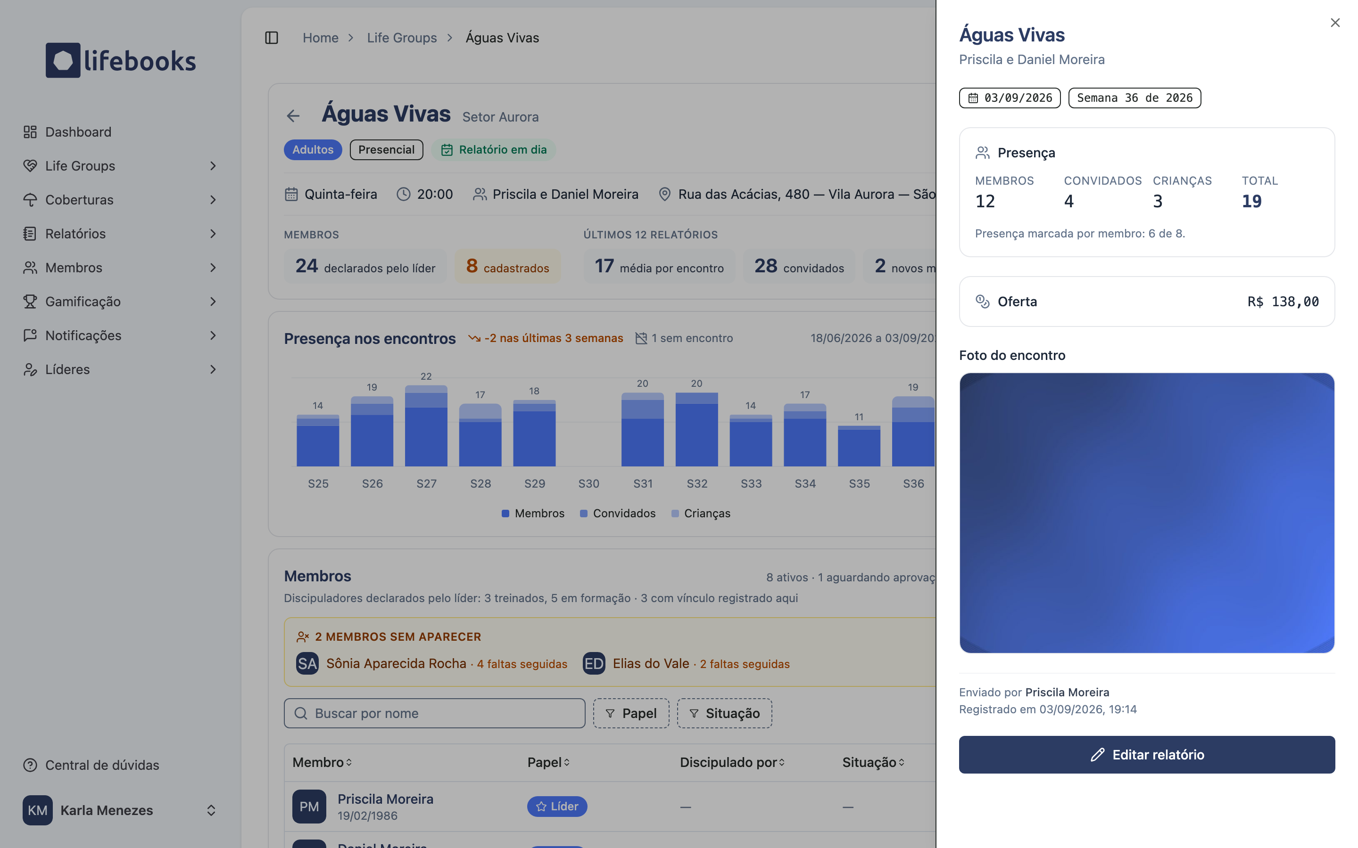This screenshot has width=1358, height=848.
Task: Expand the Gamificação chevron
Action: pos(213,301)
